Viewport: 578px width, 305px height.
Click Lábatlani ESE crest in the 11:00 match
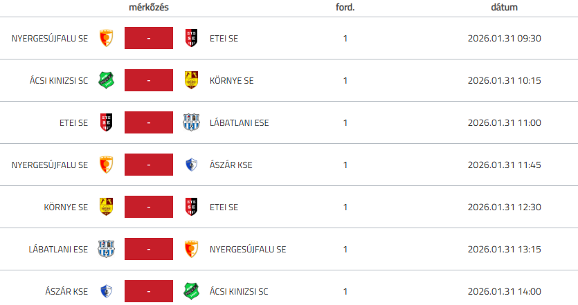[191, 122]
